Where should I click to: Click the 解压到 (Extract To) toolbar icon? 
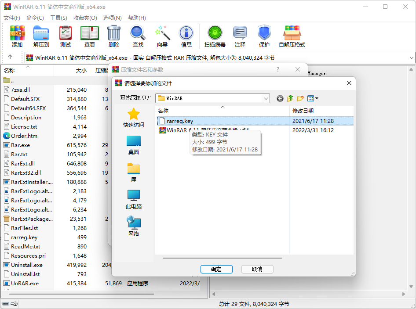pos(41,36)
